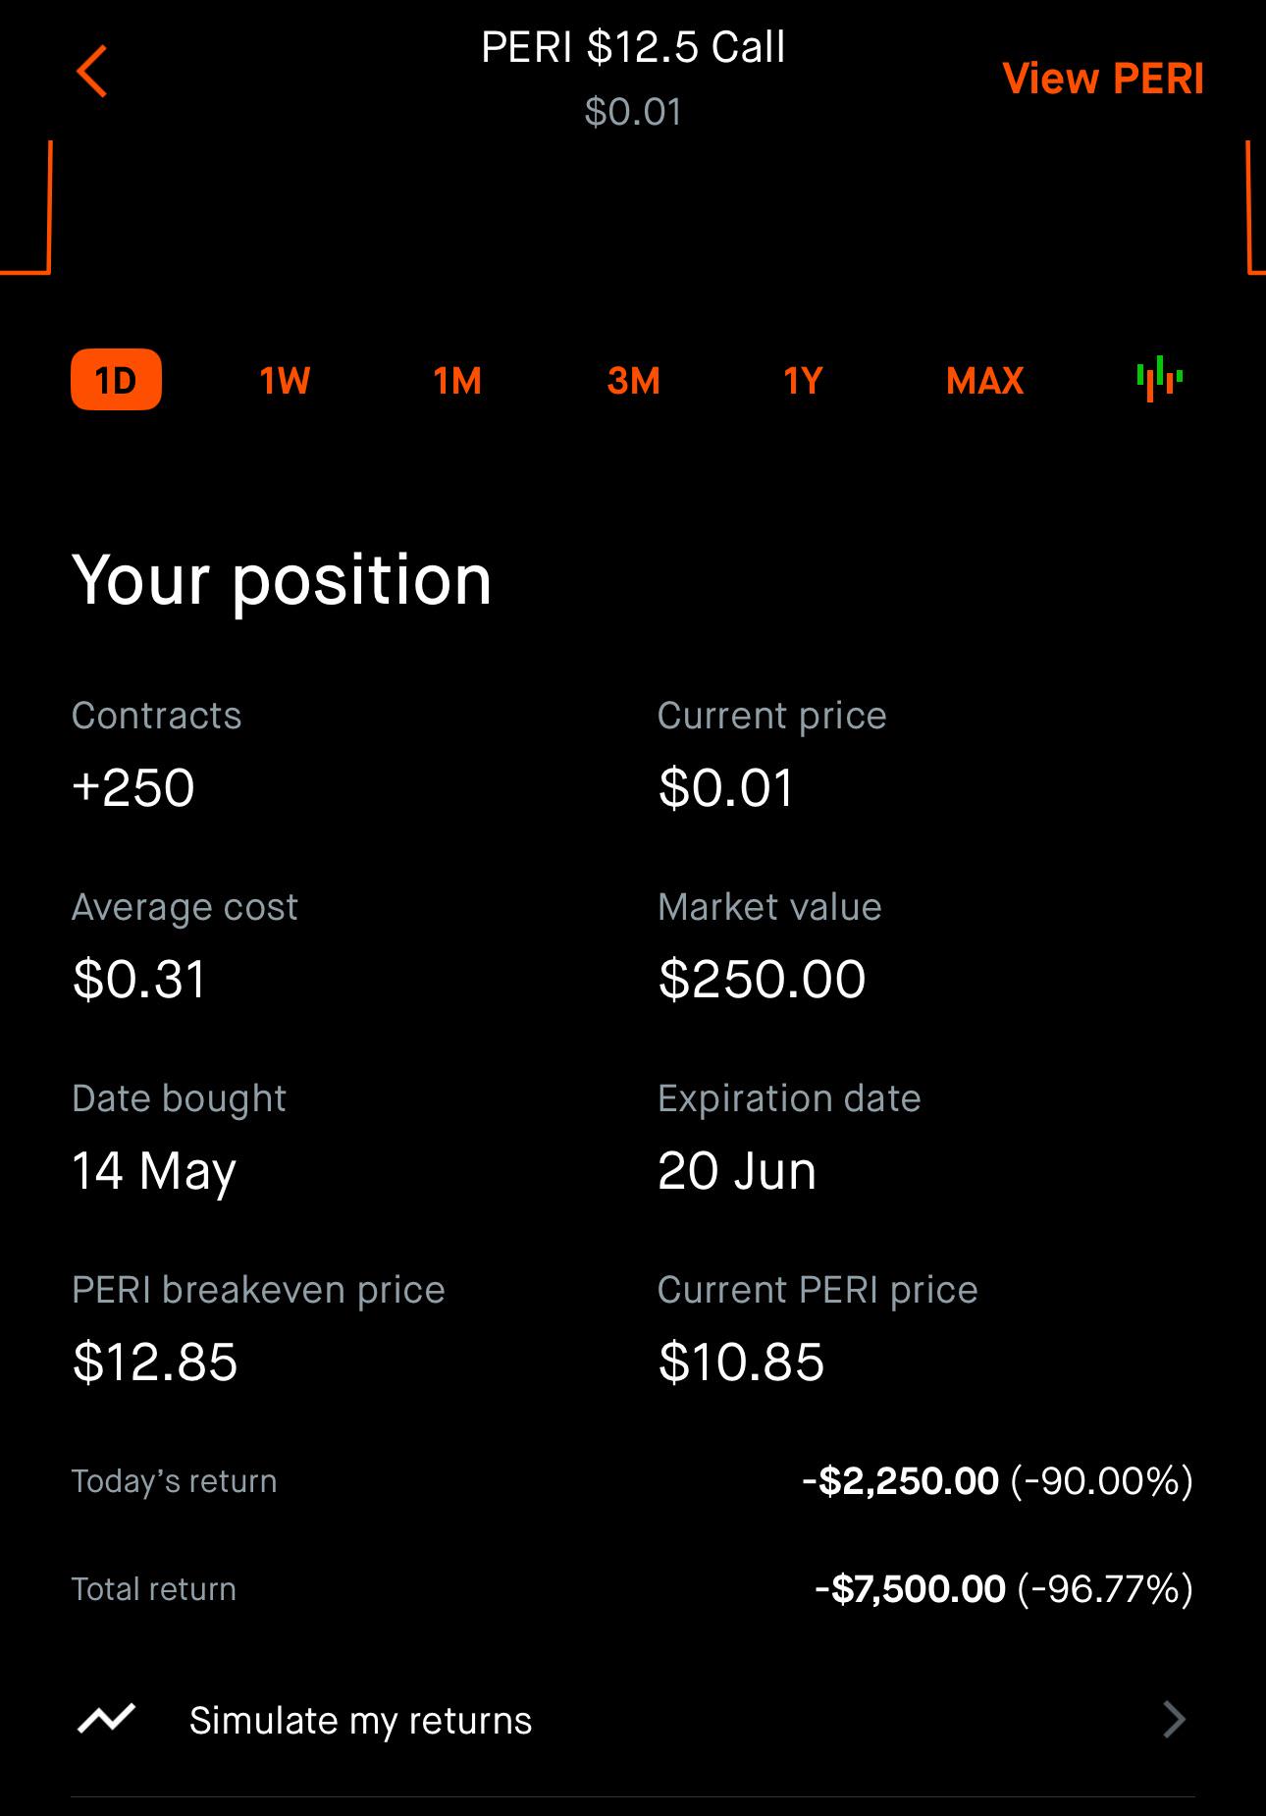
Task: Tap the $12.85 breakeven price
Action: click(155, 1362)
